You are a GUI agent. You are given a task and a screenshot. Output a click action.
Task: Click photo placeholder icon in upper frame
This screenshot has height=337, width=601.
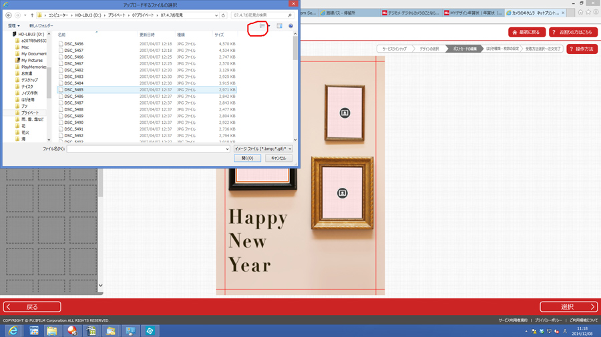coord(345,113)
